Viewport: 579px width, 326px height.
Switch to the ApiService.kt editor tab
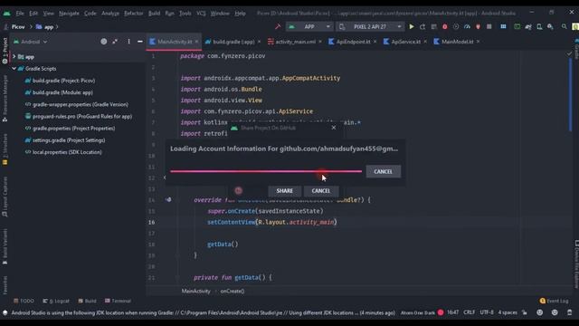(x=405, y=42)
